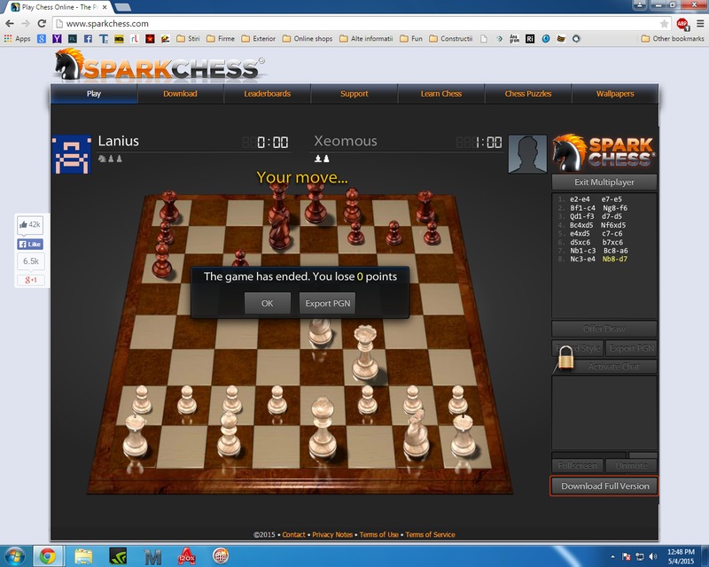Click the Terms of Use footer link
This screenshot has width=709, height=567.
coord(379,534)
